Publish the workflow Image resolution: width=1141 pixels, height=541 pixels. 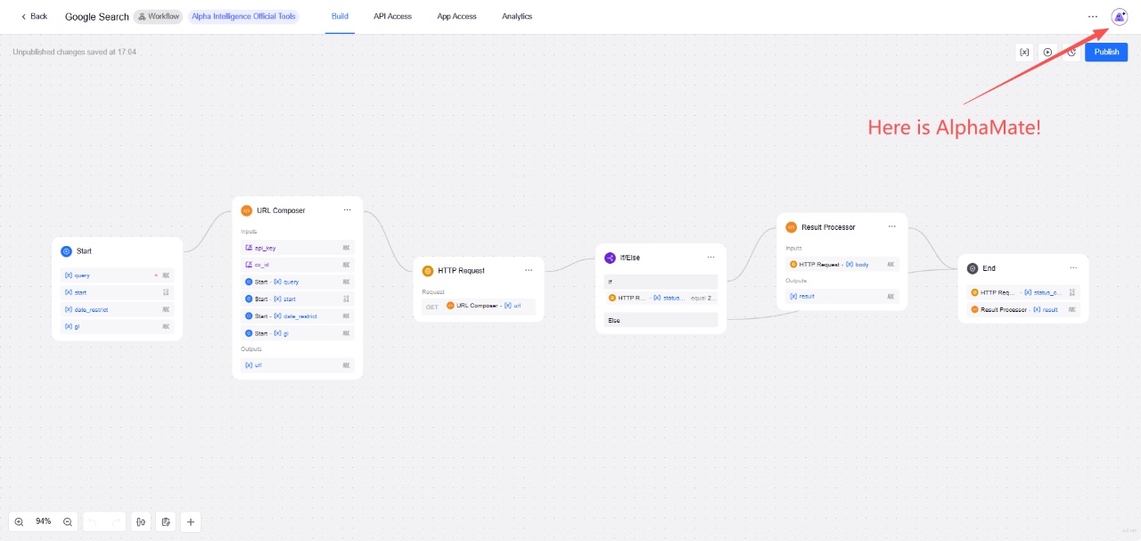point(1106,52)
